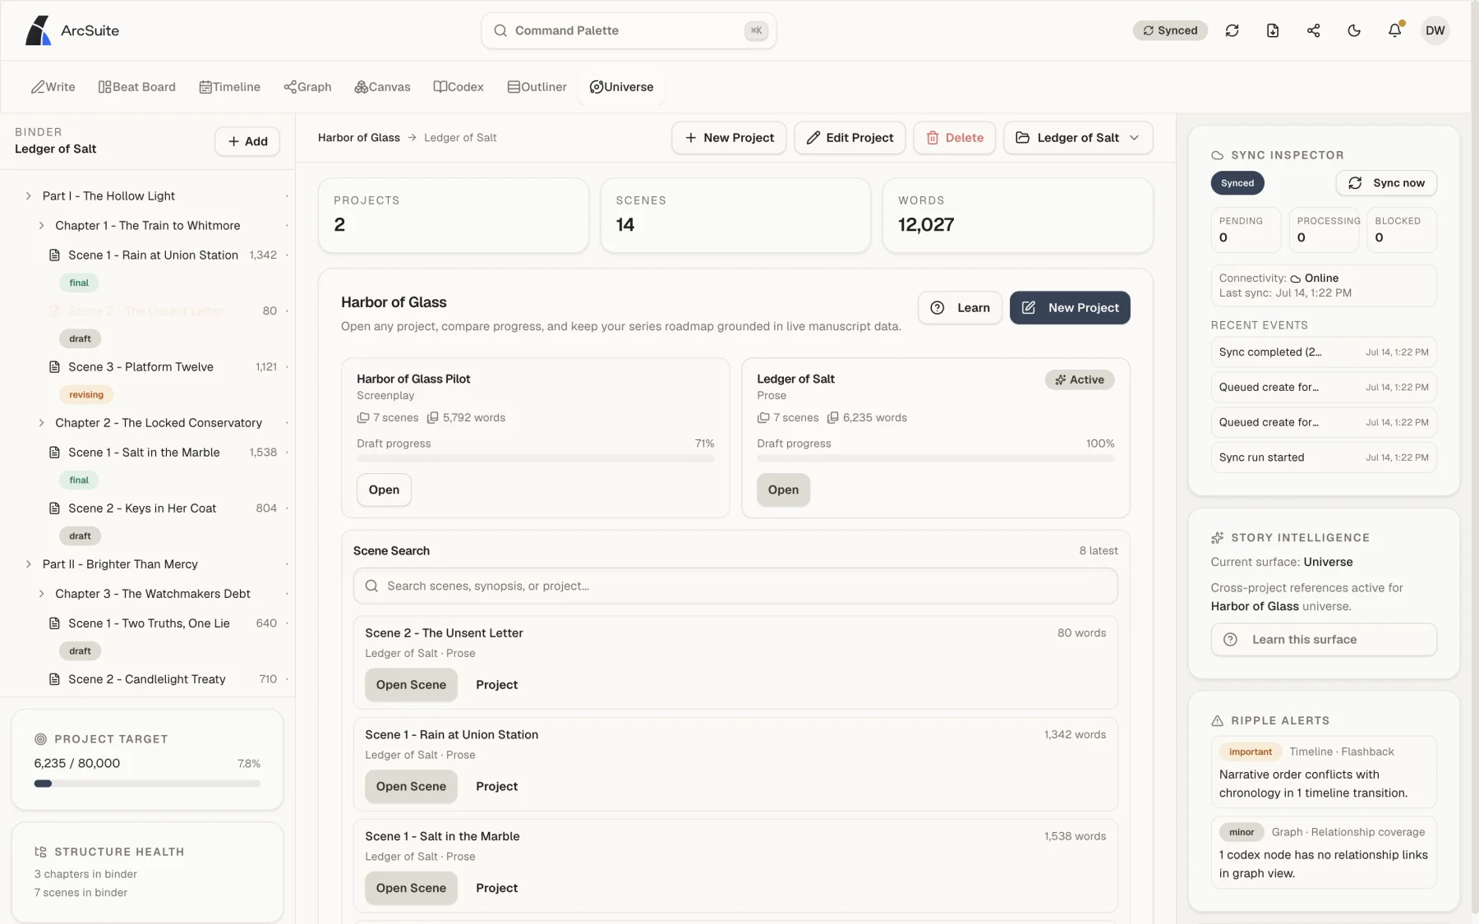1479x924 pixels.
Task: Switch to the Write tab
Action: pyautogui.click(x=53, y=87)
